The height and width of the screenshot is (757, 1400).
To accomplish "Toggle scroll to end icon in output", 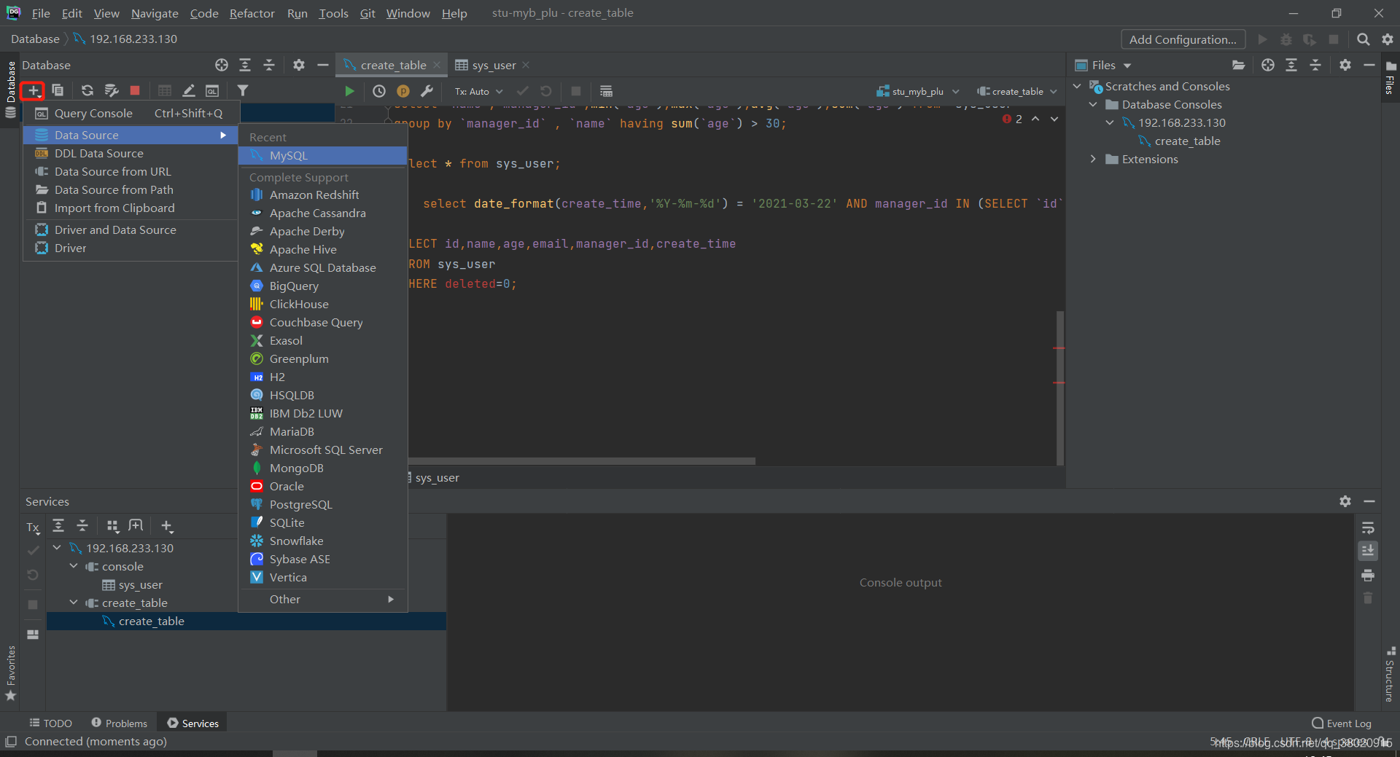I will 1368,551.
